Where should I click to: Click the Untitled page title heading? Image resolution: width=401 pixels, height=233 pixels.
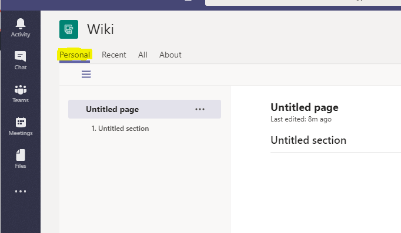pos(305,107)
